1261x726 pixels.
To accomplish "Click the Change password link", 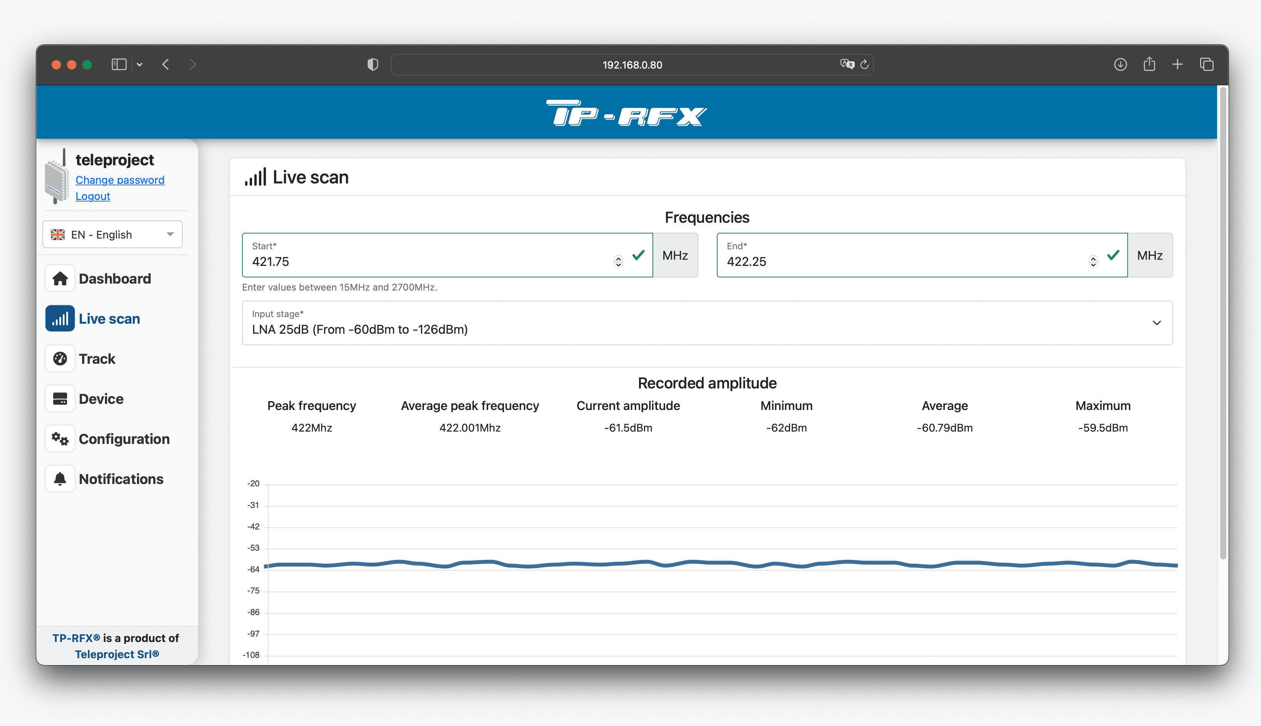I will click(120, 180).
